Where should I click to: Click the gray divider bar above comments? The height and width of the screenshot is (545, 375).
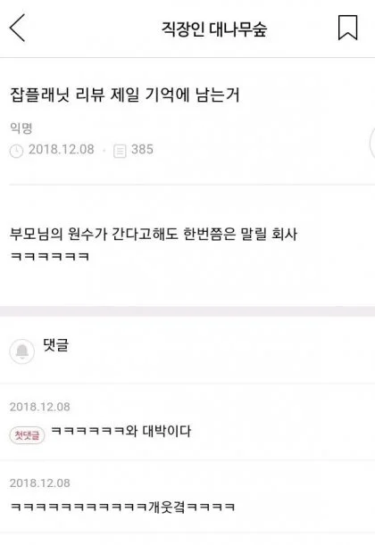pos(187,311)
